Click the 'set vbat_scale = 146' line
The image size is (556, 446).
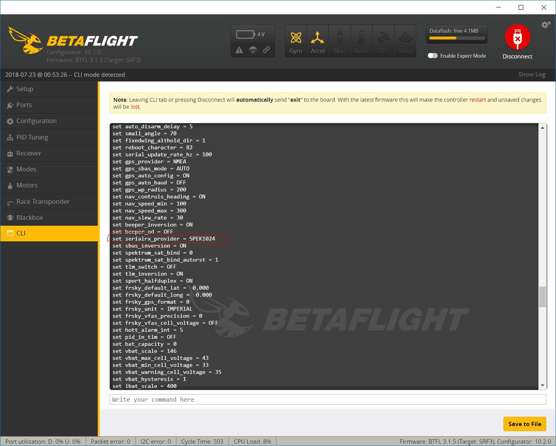pos(144,351)
